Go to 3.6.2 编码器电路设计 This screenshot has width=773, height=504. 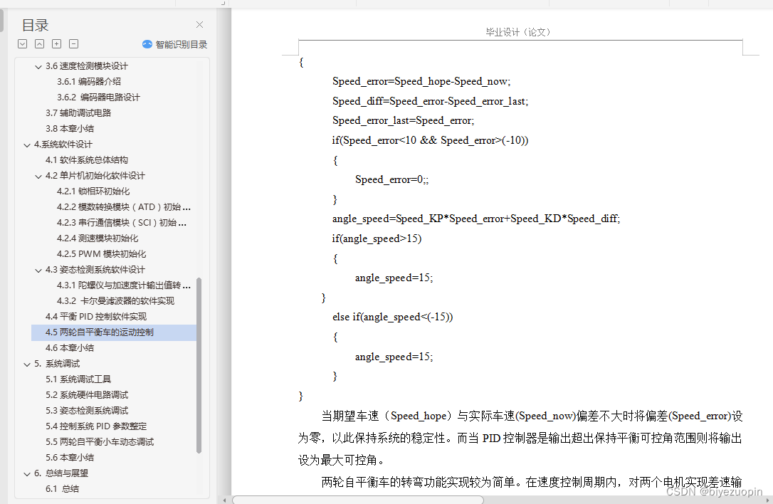[98, 97]
